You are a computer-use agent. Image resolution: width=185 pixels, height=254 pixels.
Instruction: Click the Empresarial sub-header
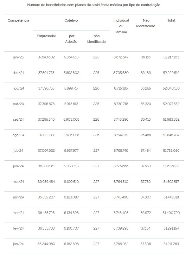(46, 36)
